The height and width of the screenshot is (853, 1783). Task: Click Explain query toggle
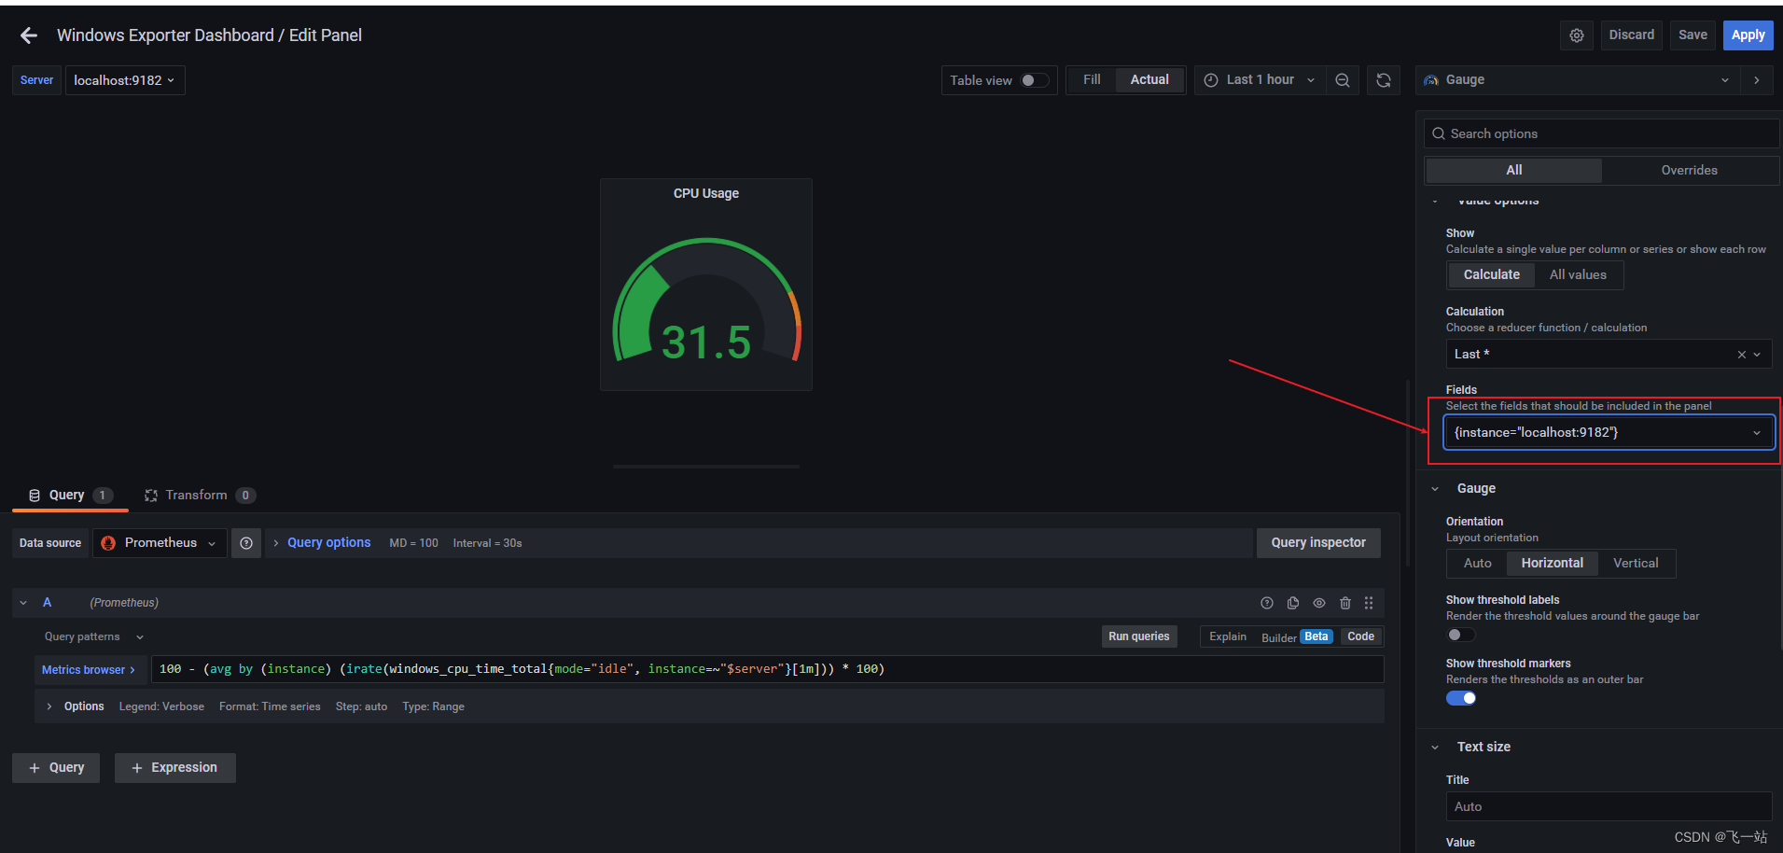tap(1227, 636)
